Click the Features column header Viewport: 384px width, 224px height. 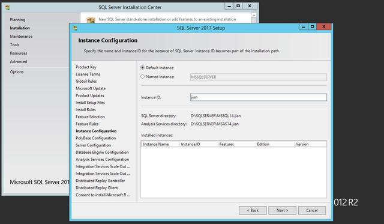(x=236, y=144)
